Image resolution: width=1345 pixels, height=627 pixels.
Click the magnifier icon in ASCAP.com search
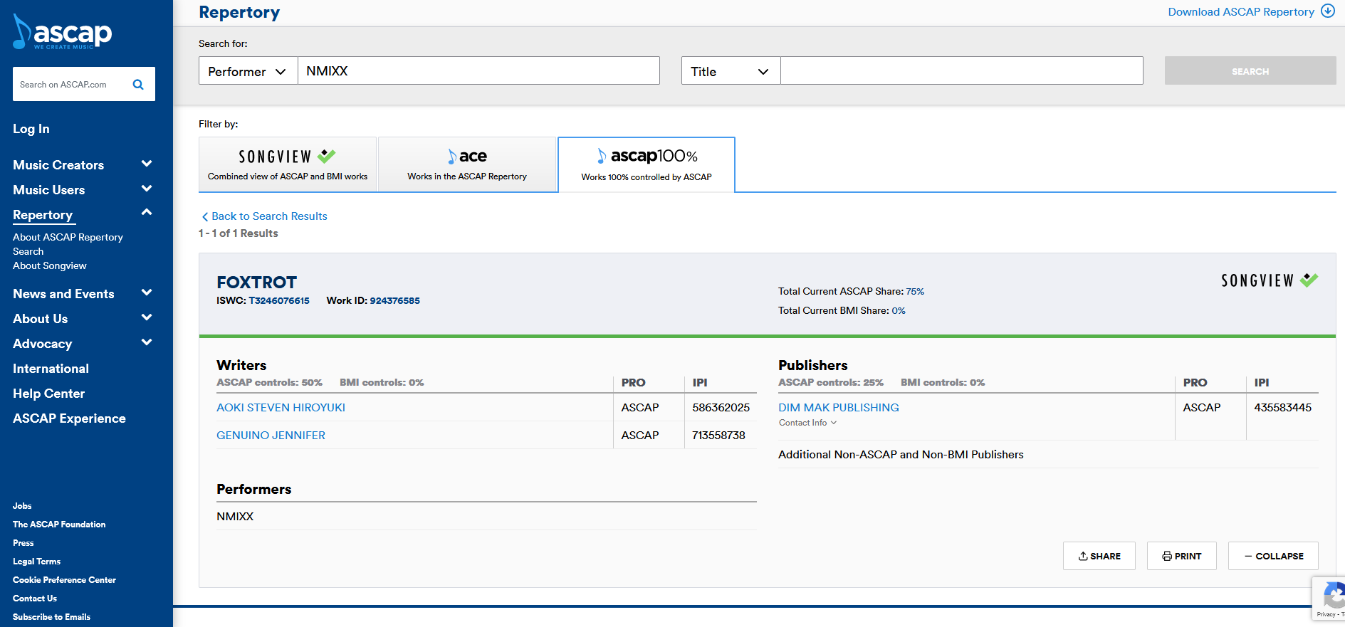[x=138, y=85]
